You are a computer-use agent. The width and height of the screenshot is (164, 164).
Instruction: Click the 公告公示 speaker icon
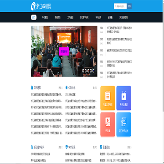[x=67, y=87]
